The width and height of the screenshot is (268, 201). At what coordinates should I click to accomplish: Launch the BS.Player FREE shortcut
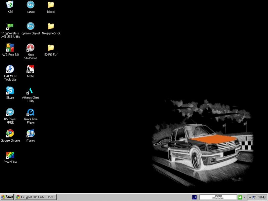[10, 112]
